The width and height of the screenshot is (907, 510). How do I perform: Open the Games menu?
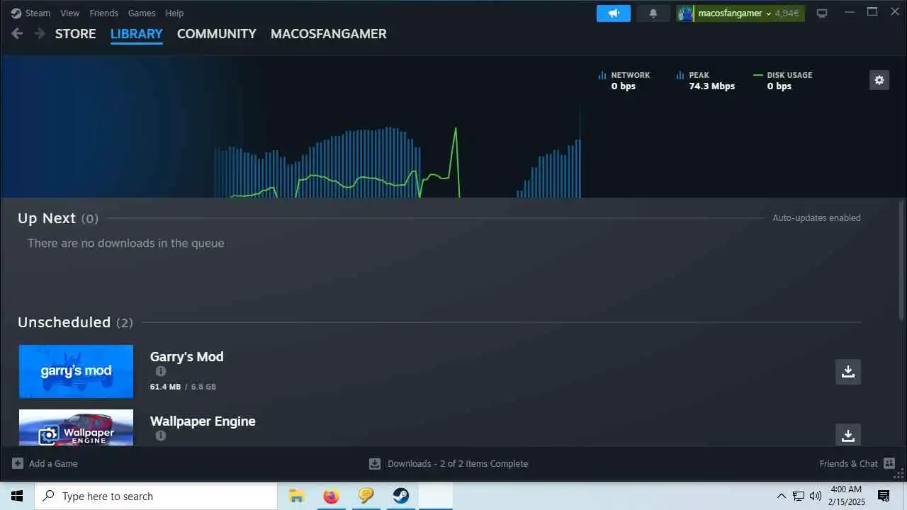click(x=142, y=13)
